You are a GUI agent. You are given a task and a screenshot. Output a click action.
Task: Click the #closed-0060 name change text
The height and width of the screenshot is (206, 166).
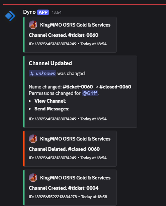(x=115, y=87)
